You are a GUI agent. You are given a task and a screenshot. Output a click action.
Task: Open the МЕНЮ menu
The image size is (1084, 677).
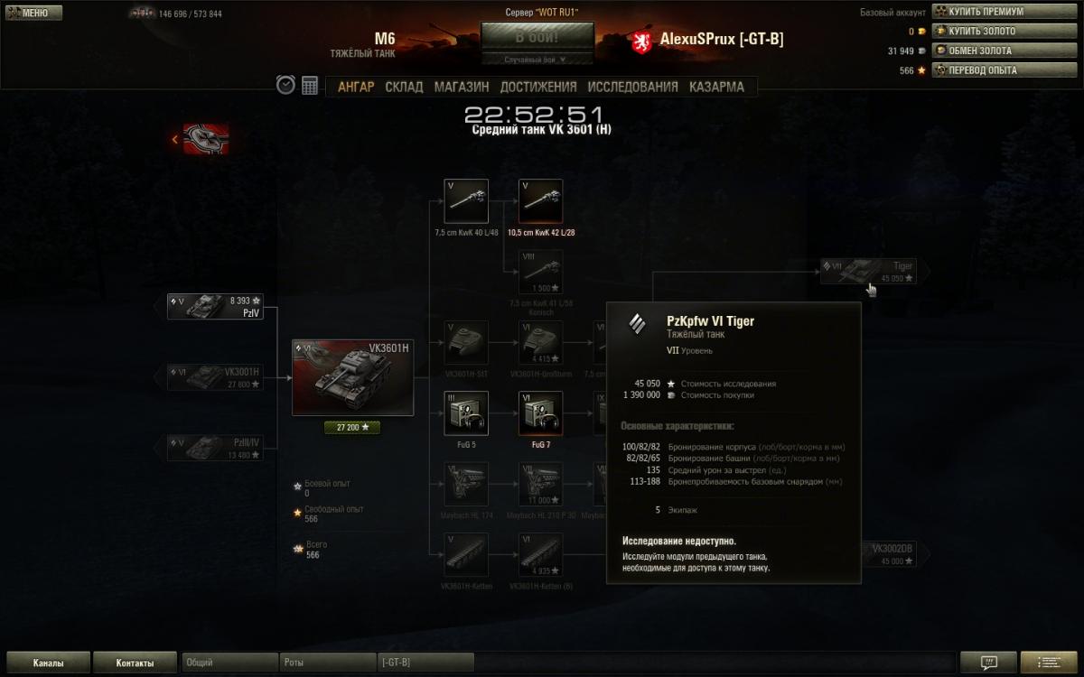coord(33,13)
